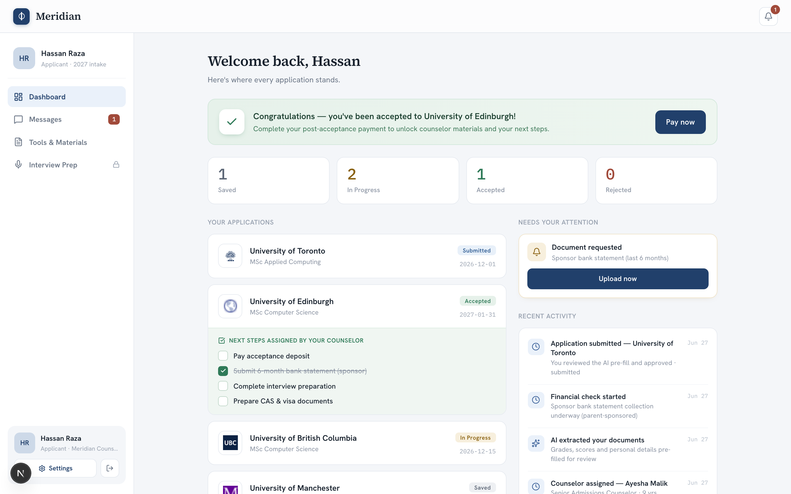Open Settings button

tap(55, 468)
